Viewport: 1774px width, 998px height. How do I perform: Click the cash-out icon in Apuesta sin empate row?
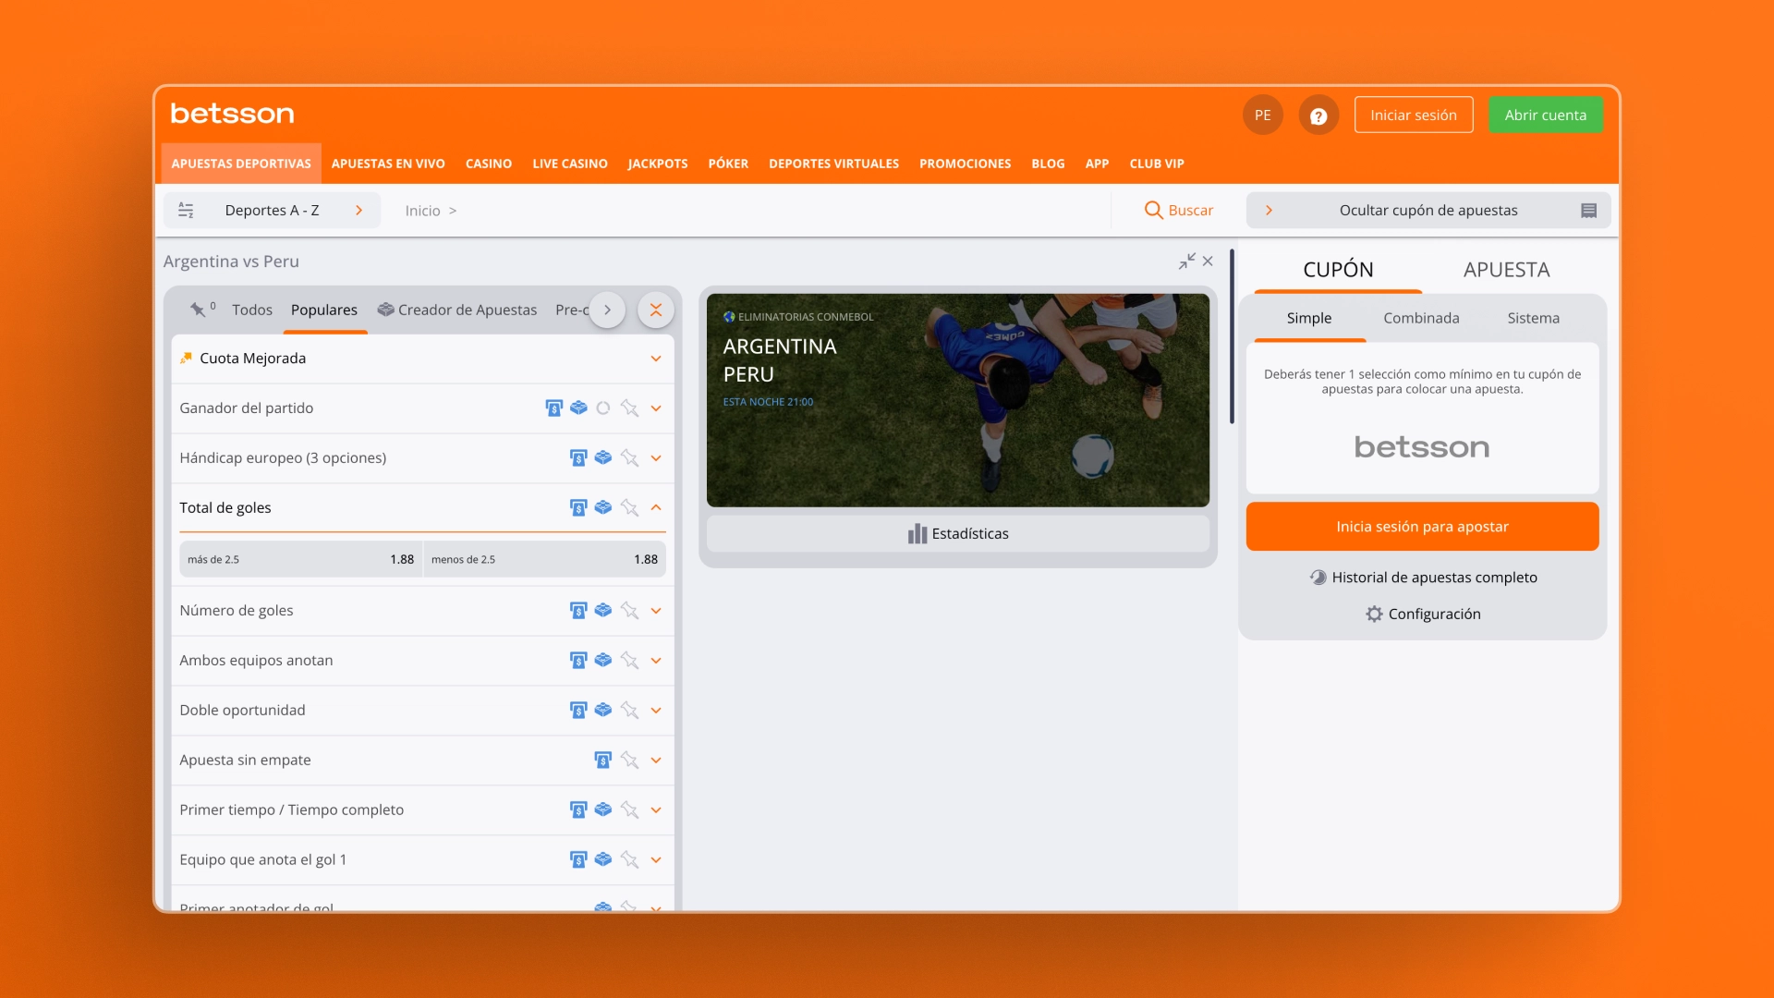tap(602, 760)
